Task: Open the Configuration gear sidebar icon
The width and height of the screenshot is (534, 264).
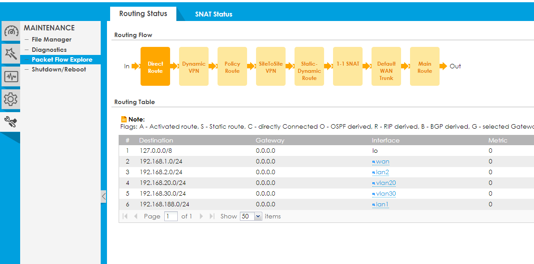Action: 10,99
